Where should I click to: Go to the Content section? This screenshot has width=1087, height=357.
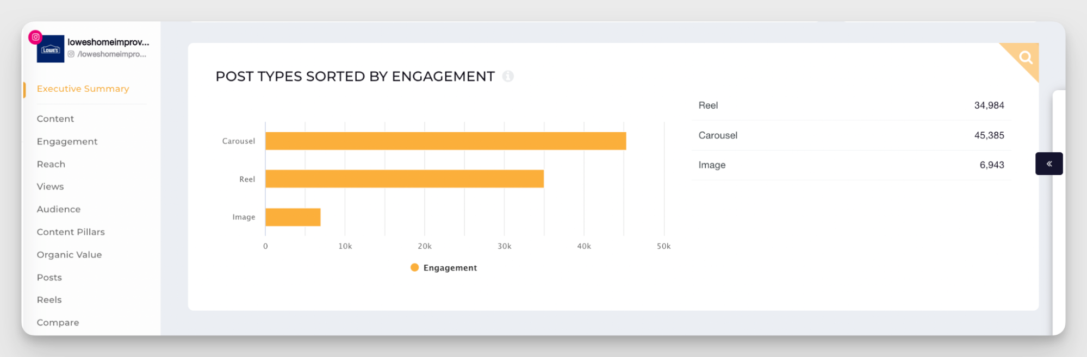(x=55, y=118)
